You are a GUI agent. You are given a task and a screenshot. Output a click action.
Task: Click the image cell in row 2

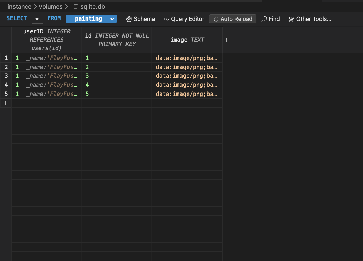point(187,67)
